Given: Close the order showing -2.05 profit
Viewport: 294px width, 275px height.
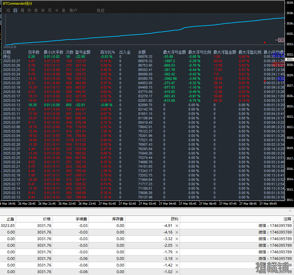Looking at the screenshot, I should (177, 245).
